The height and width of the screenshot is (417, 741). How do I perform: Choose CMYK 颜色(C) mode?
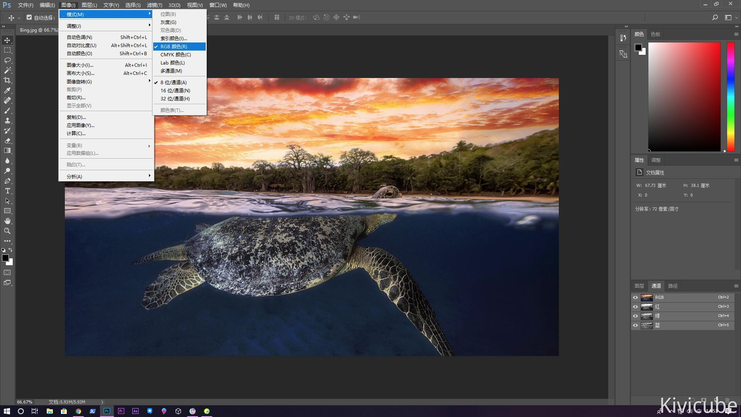pyautogui.click(x=176, y=54)
